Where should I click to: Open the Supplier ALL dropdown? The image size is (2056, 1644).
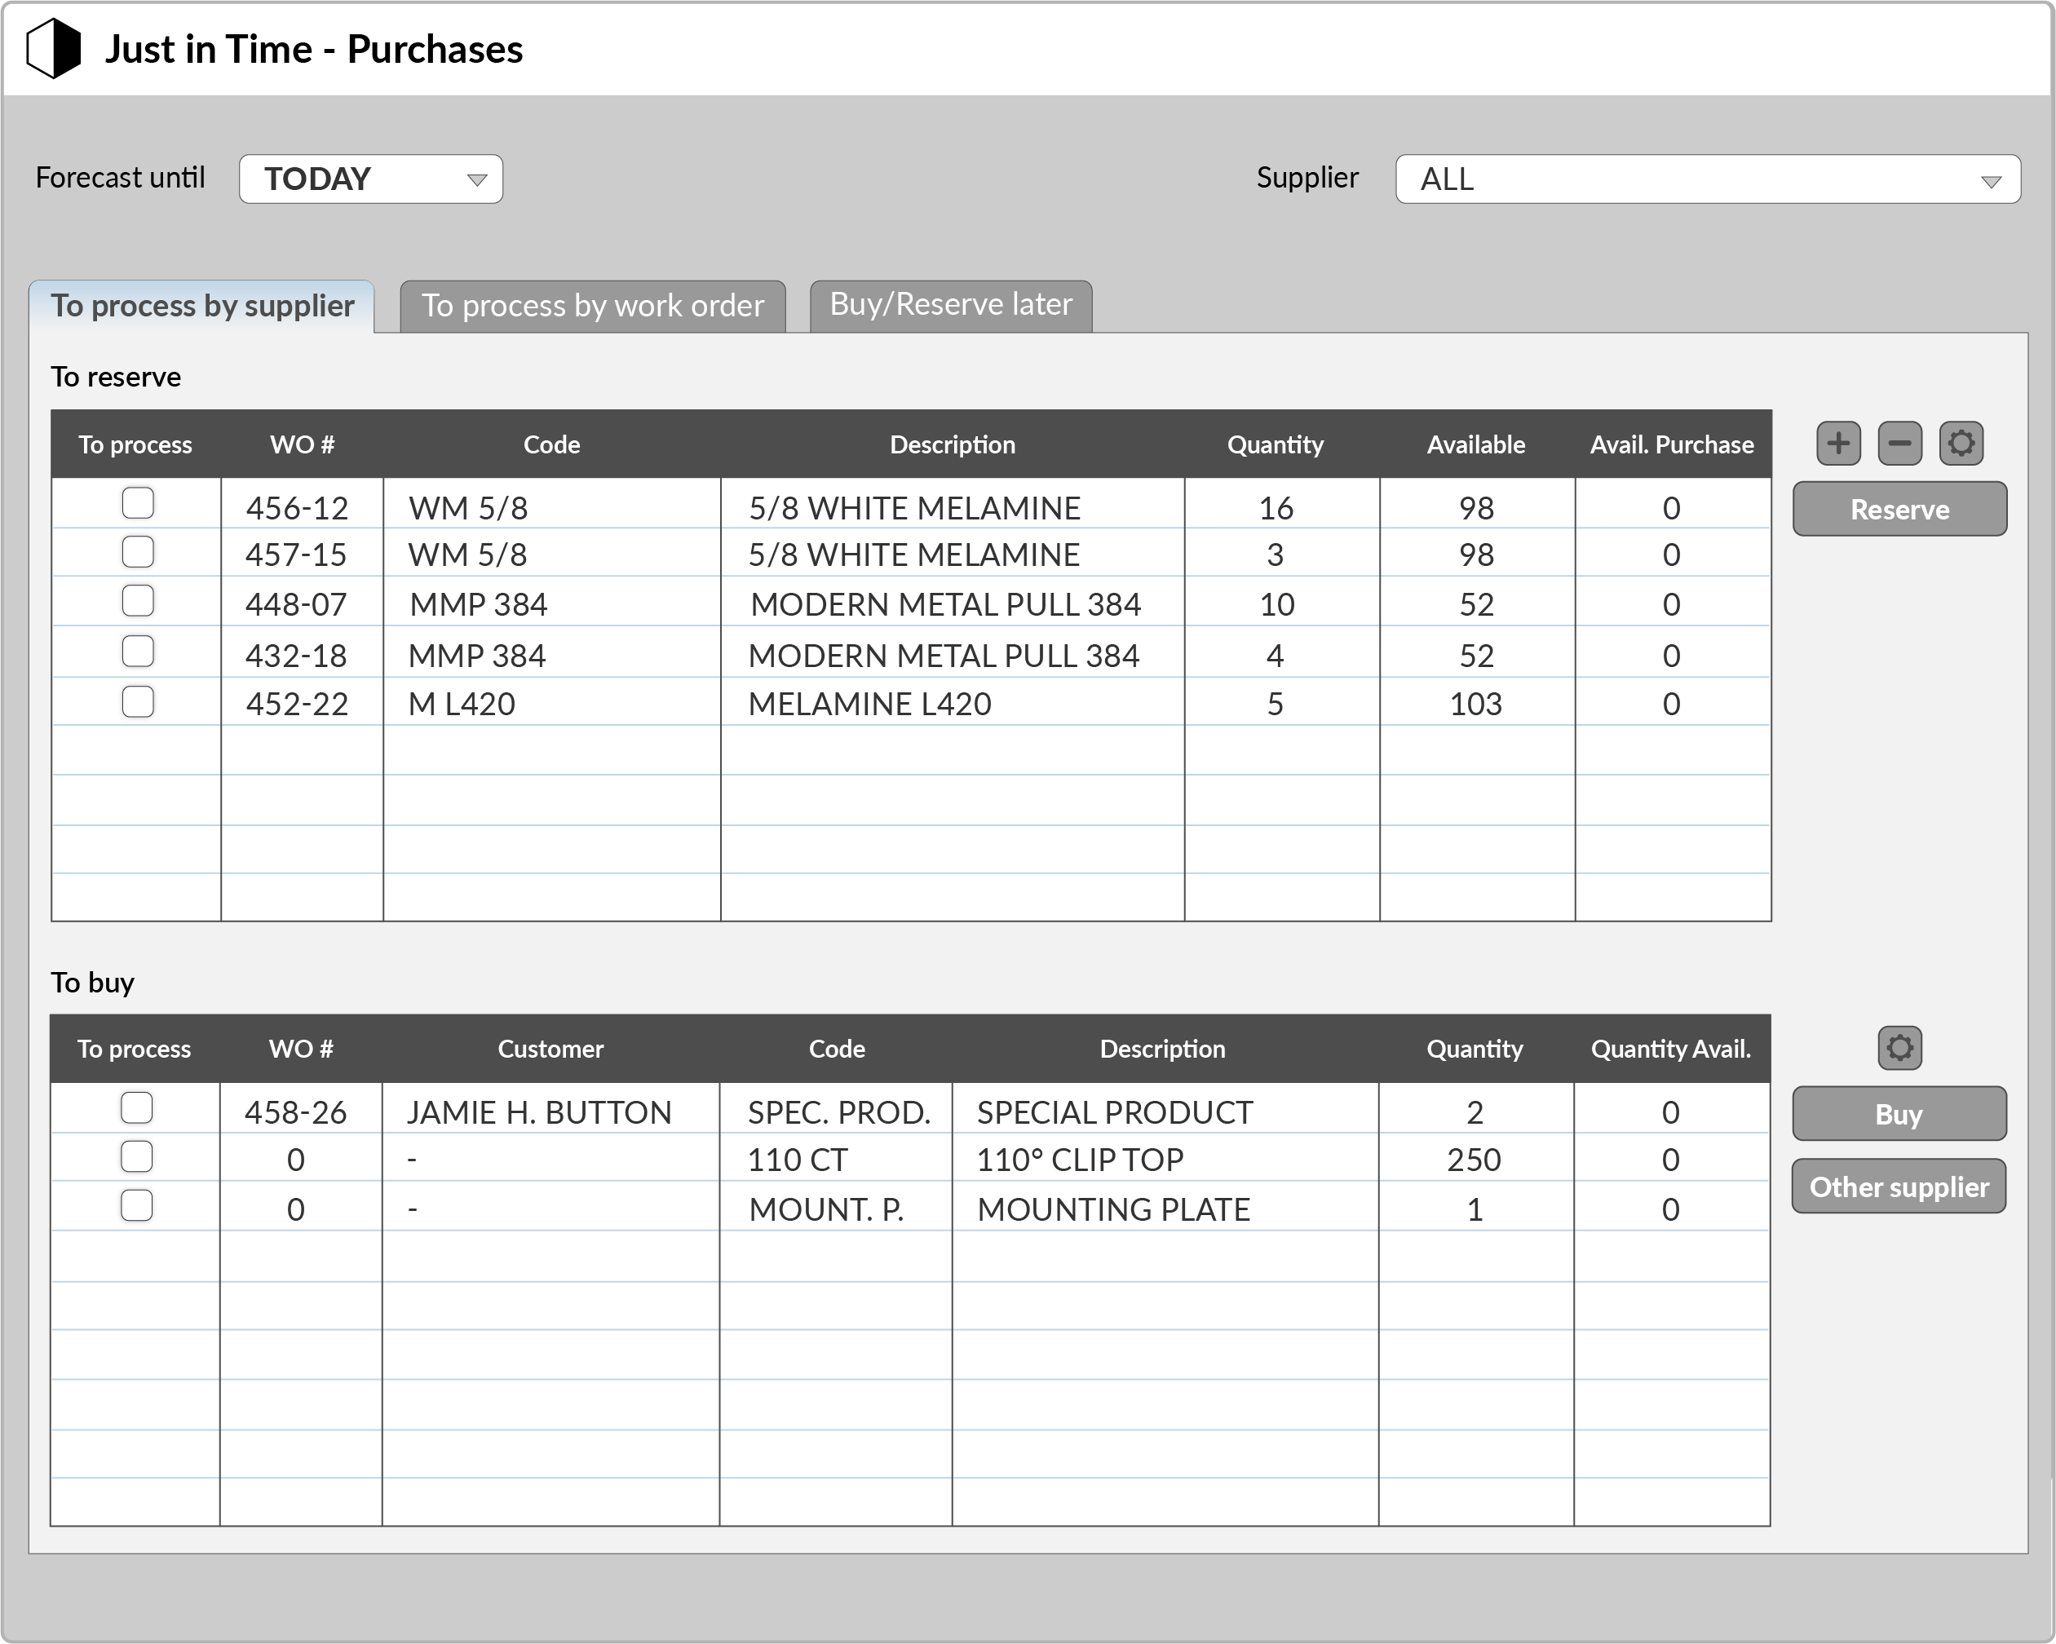point(1707,179)
